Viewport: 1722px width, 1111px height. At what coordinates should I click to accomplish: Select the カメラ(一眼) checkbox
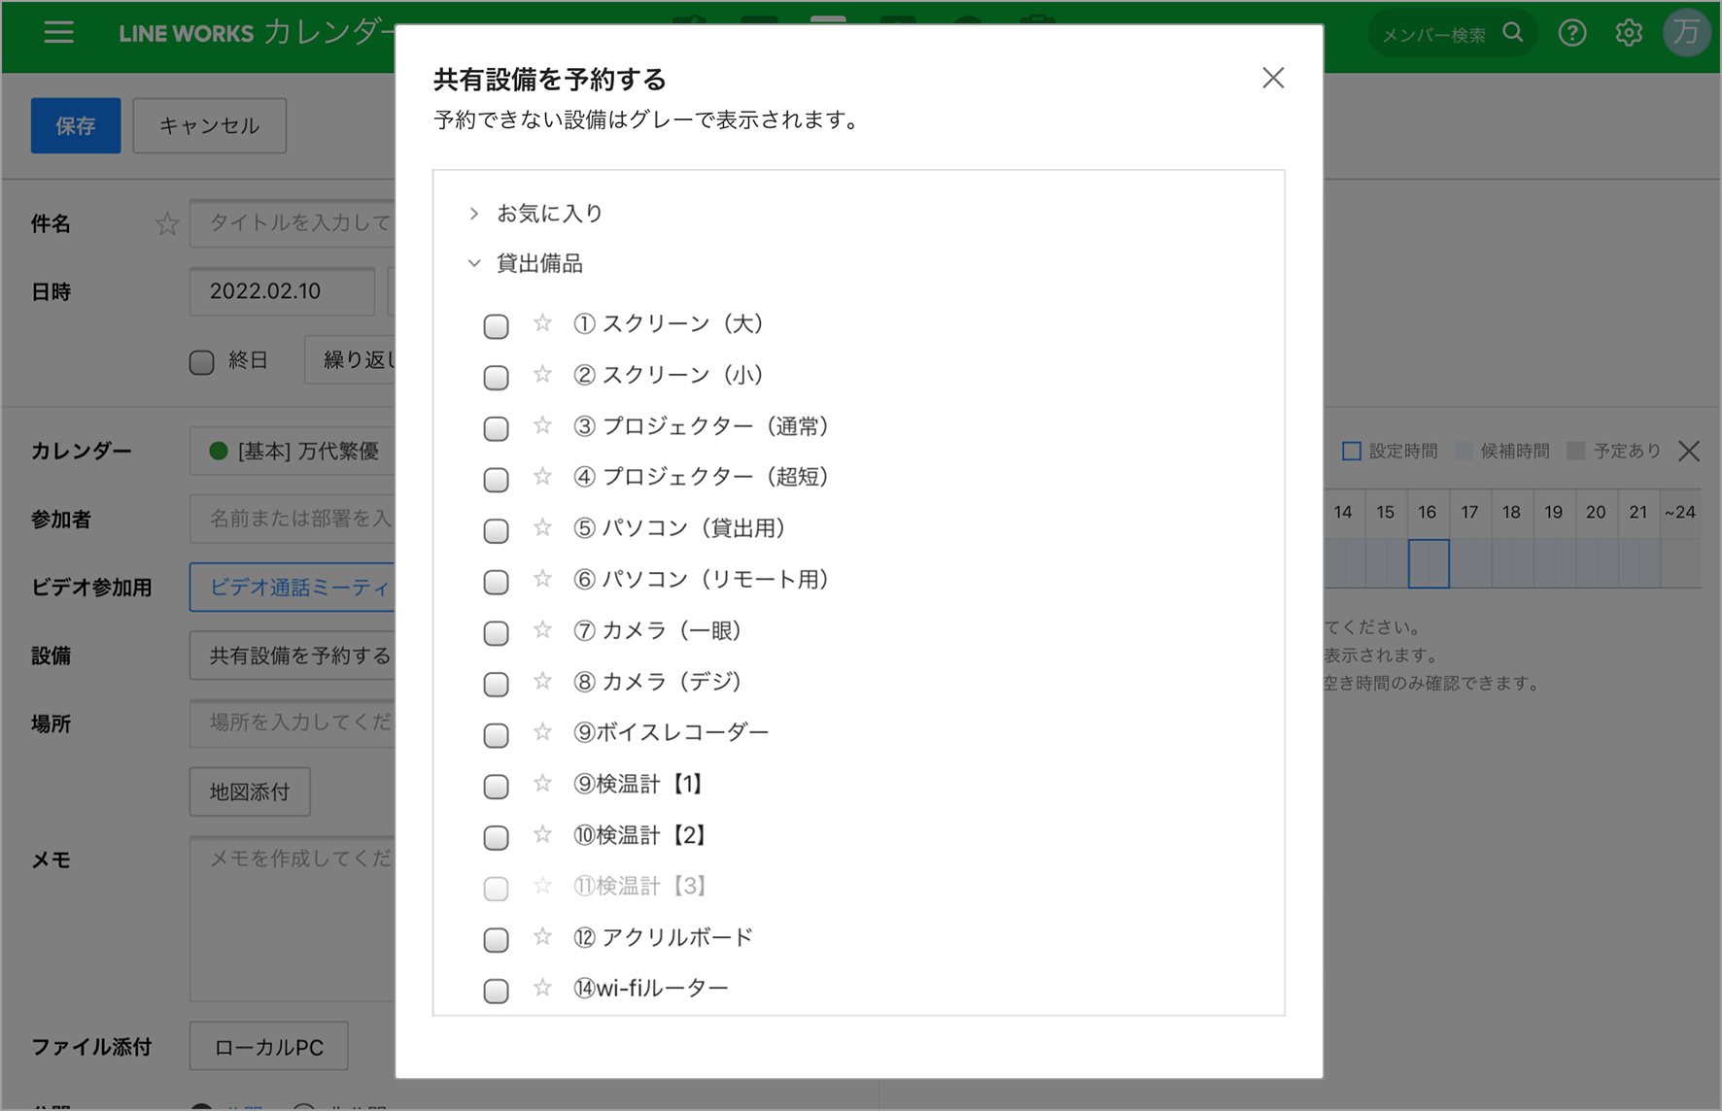(x=496, y=633)
